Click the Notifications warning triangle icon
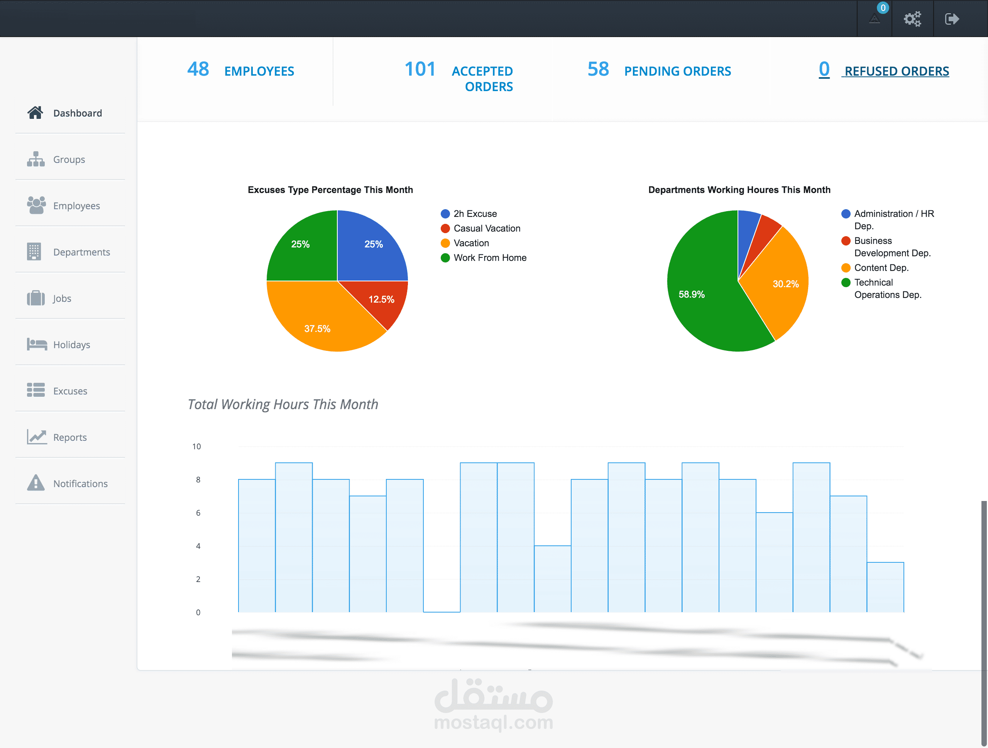988x748 pixels. click(36, 483)
